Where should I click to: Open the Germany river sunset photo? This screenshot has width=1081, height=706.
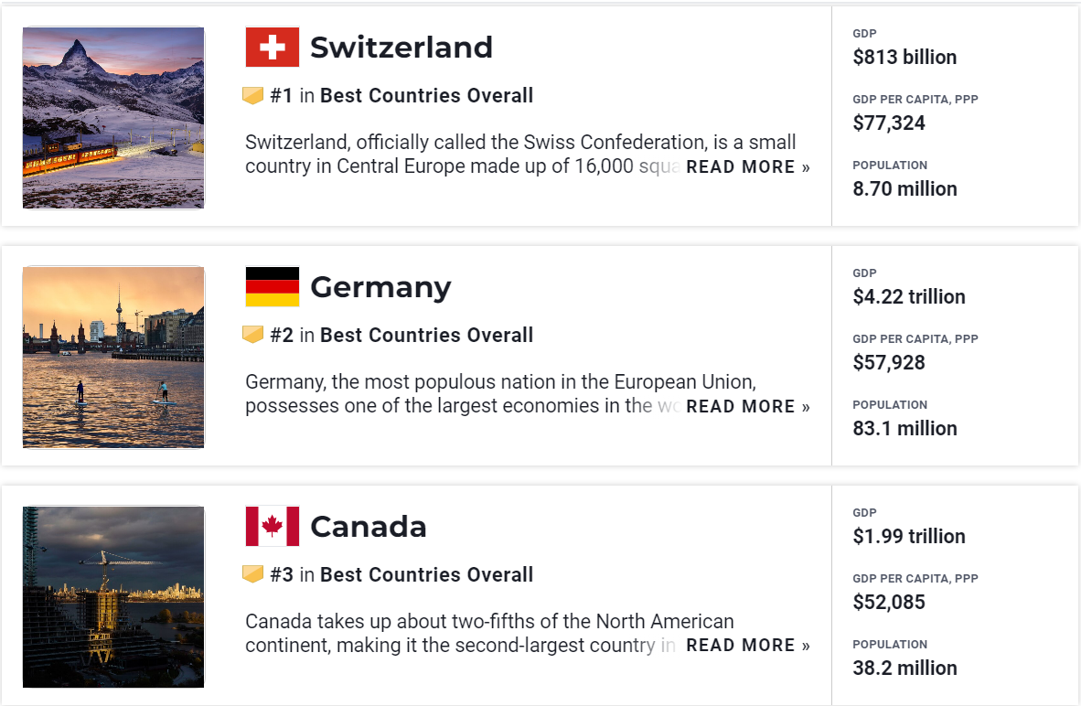pyautogui.click(x=113, y=358)
